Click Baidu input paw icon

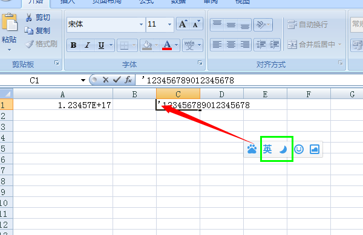(x=252, y=149)
